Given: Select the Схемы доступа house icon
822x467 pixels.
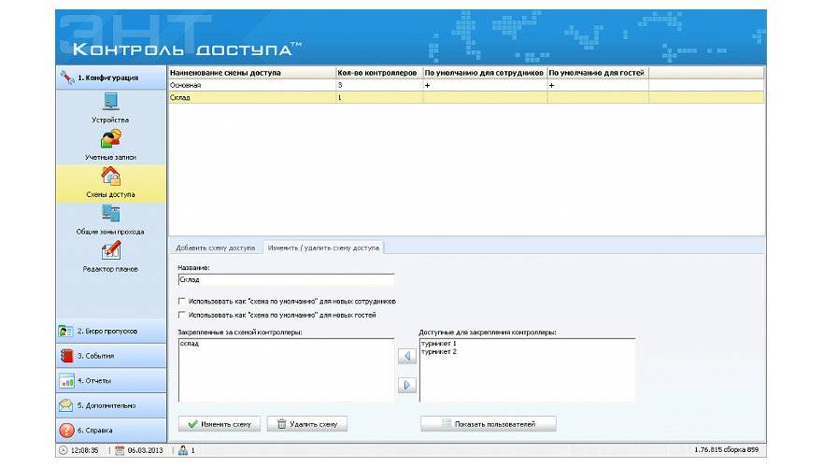Looking at the screenshot, I should (110, 177).
